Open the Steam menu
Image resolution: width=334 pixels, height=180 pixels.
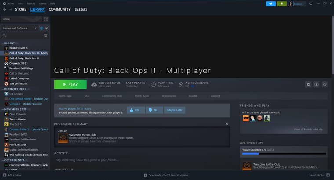(8, 4)
